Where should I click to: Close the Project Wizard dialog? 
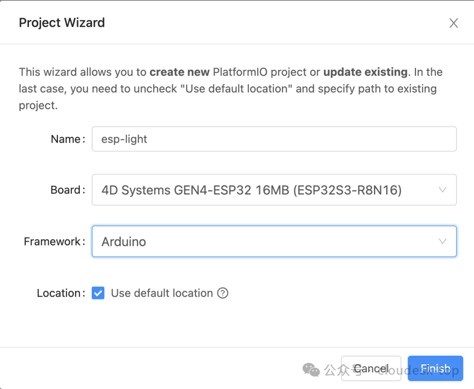coord(453,23)
